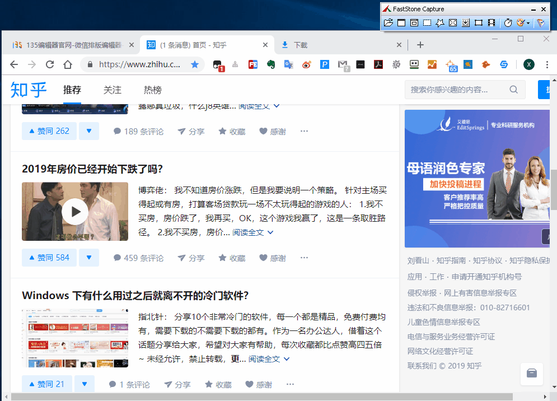Upvote the answer with 赞同 21
The width and height of the screenshot is (557, 401).
[x=47, y=384]
